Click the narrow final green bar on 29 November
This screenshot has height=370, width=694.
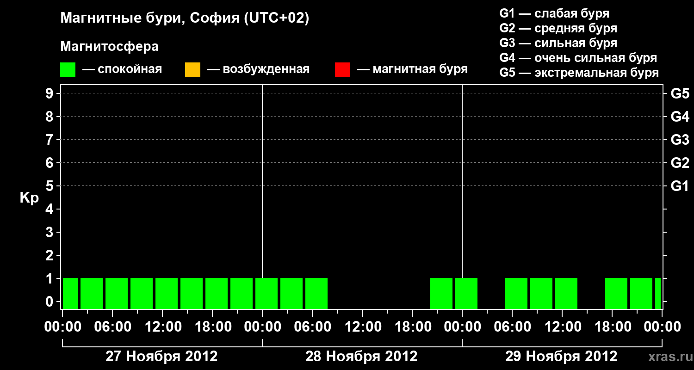tap(658, 293)
